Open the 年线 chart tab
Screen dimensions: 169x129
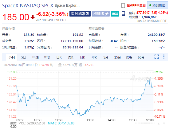click(35, 57)
